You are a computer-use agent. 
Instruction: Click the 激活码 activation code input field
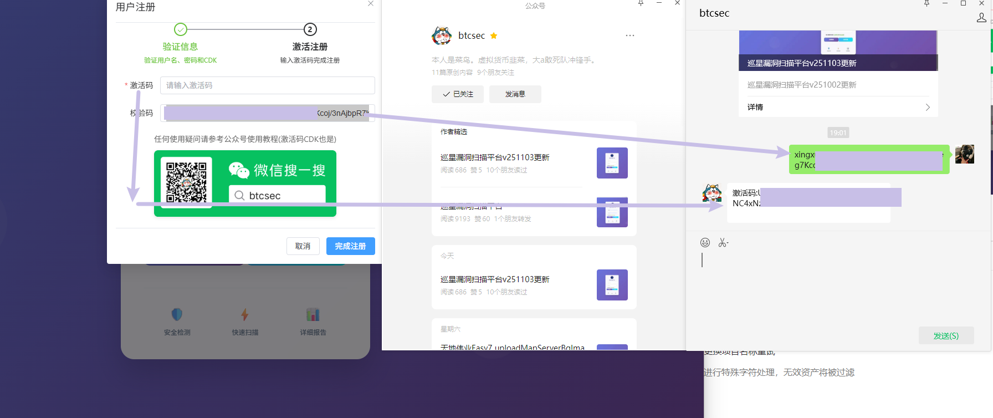coord(268,85)
